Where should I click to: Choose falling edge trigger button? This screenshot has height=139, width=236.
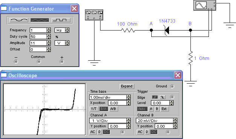[163, 97]
